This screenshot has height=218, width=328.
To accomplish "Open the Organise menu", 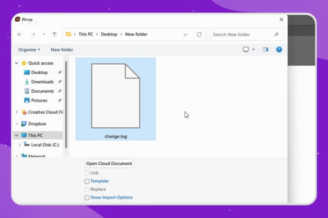I will [x=29, y=50].
